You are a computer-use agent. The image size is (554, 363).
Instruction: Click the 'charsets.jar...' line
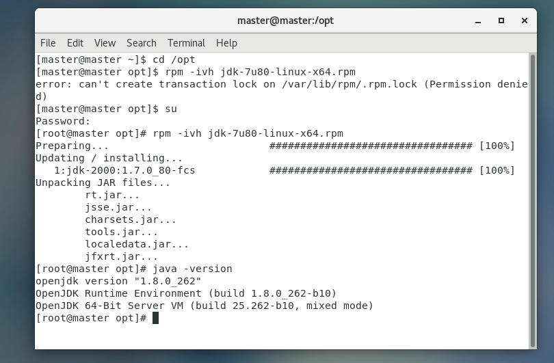(x=131, y=219)
